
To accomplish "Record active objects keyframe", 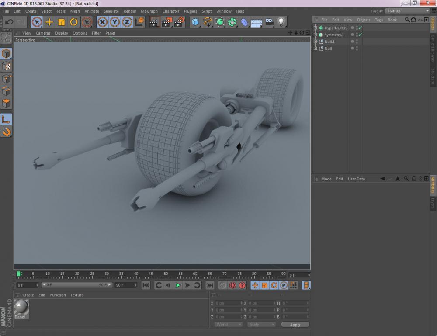I will coord(223,285).
